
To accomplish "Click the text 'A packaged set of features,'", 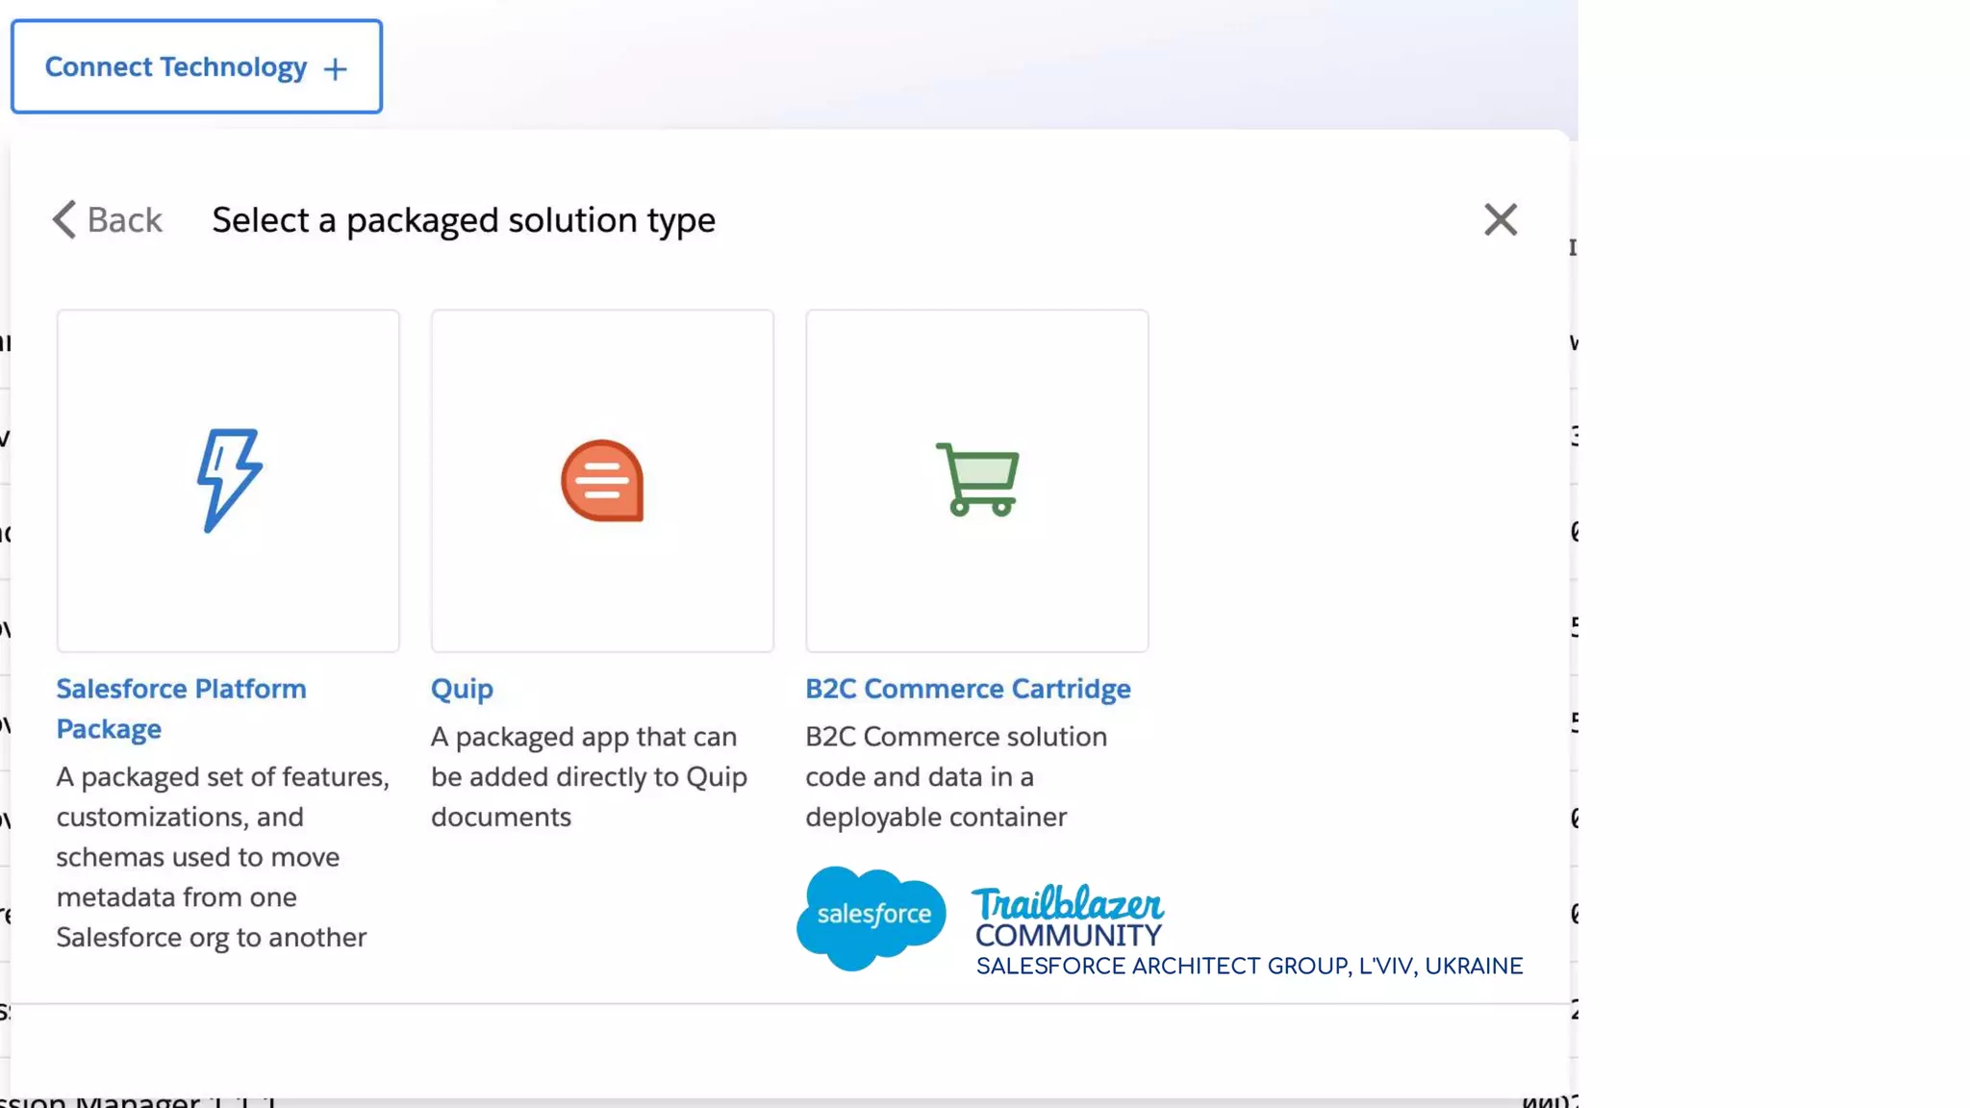I will [x=223, y=777].
